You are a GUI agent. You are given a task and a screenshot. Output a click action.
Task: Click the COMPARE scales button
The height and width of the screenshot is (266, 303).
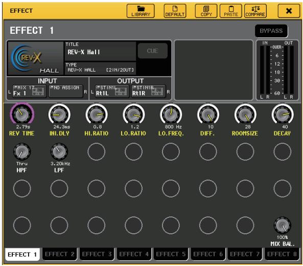tap(255, 11)
